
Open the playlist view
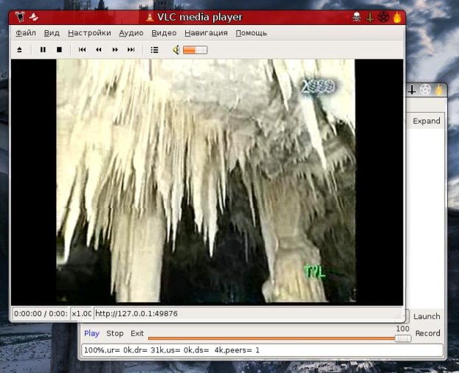(154, 49)
